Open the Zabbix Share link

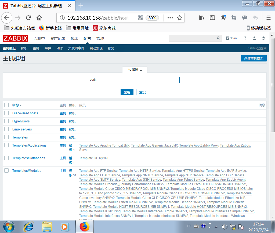[x=232, y=38]
